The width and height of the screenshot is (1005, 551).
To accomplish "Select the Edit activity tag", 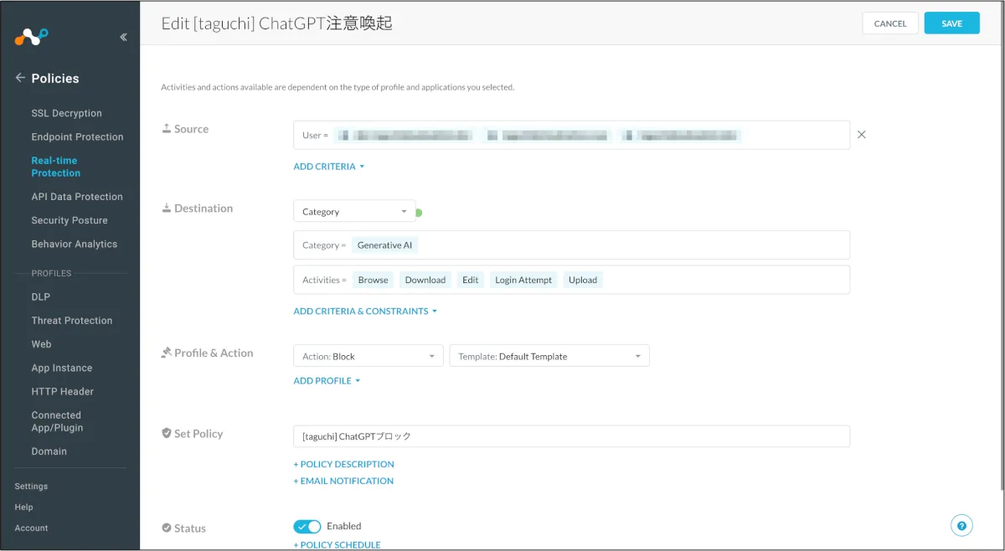I will click(471, 280).
